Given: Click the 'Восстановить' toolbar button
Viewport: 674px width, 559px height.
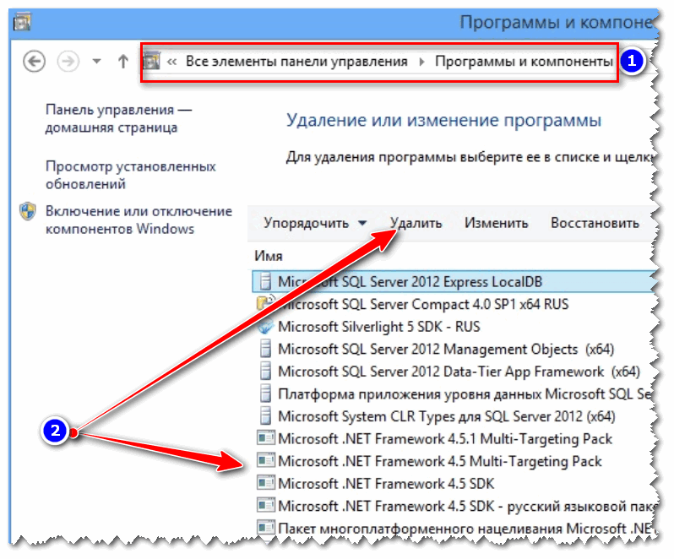Looking at the screenshot, I should click(x=595, y=223).
